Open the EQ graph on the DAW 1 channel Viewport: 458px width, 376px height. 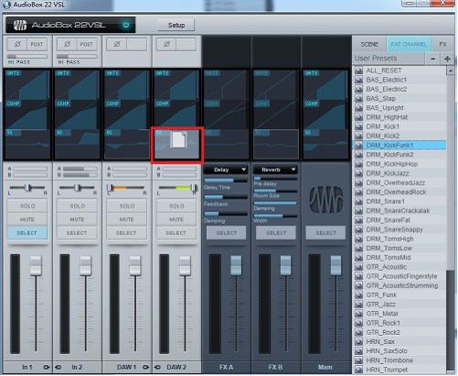(126, 144)
